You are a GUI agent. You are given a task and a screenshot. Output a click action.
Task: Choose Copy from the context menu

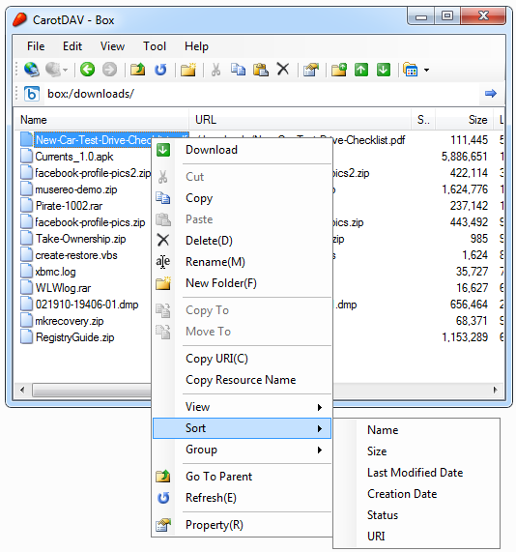pyautogui.click(x=242, y=198)
